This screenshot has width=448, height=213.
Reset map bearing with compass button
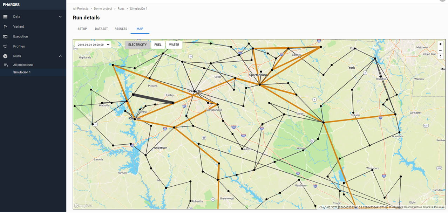(x=440, y=56)
